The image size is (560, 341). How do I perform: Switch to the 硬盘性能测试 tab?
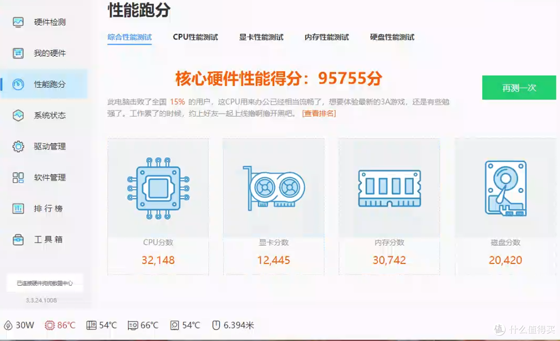pyautogui.click(x=392, y=37)
